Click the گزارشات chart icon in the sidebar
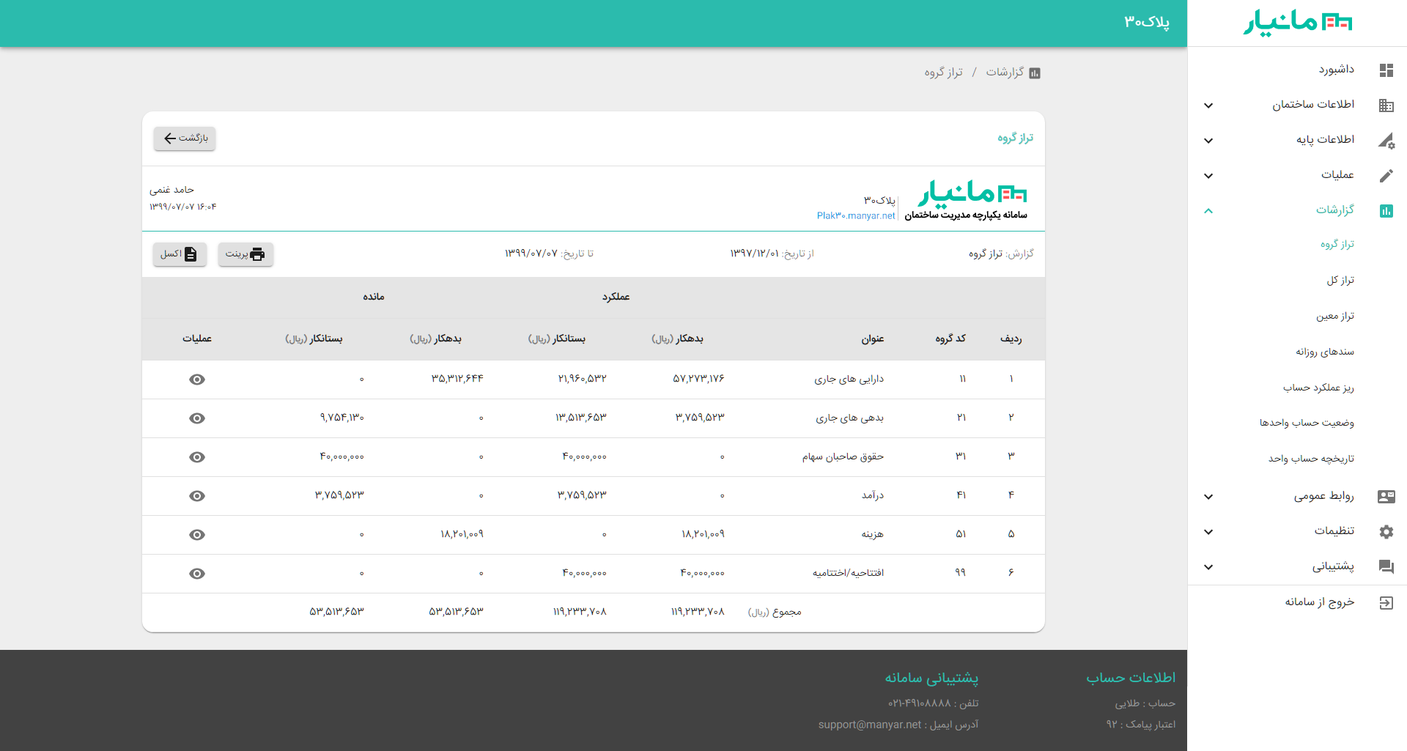1407x751 pixels. [1386, 210]
